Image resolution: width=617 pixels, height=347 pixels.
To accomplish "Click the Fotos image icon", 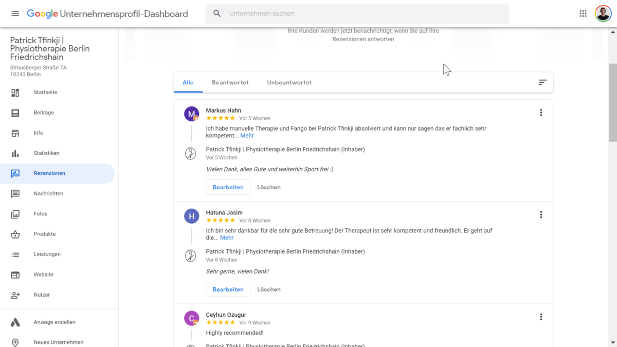I will pyautogui.click(x=15, y=214).
